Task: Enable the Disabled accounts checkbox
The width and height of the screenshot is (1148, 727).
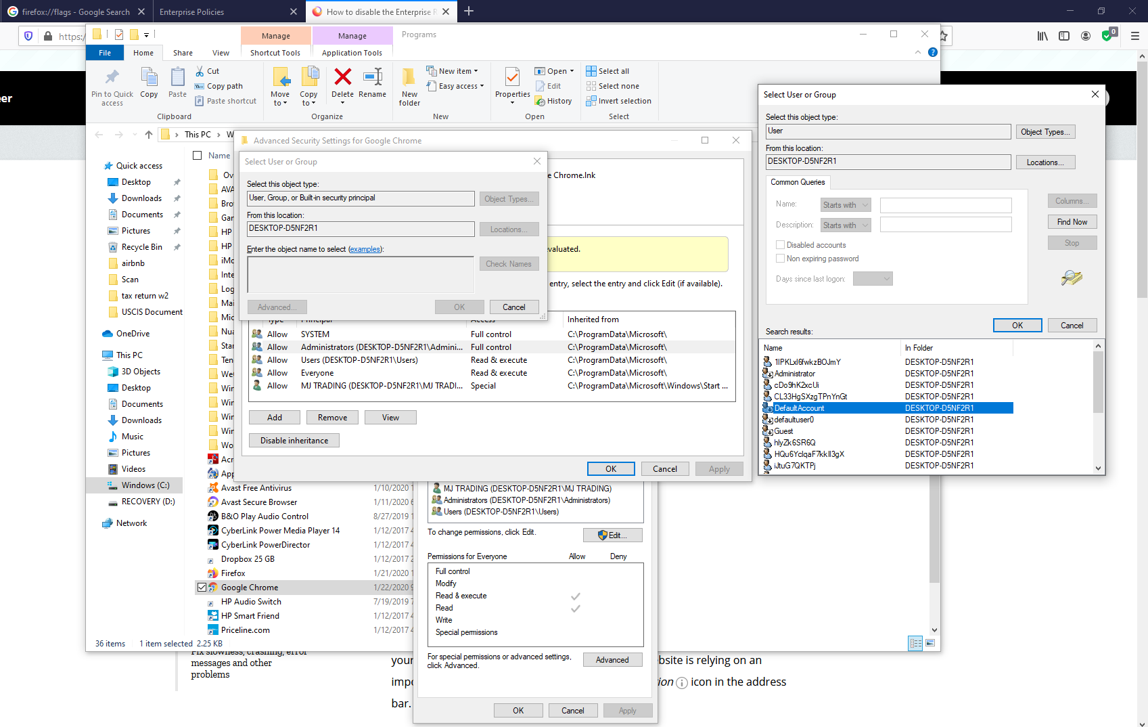Action: (781, 245)
